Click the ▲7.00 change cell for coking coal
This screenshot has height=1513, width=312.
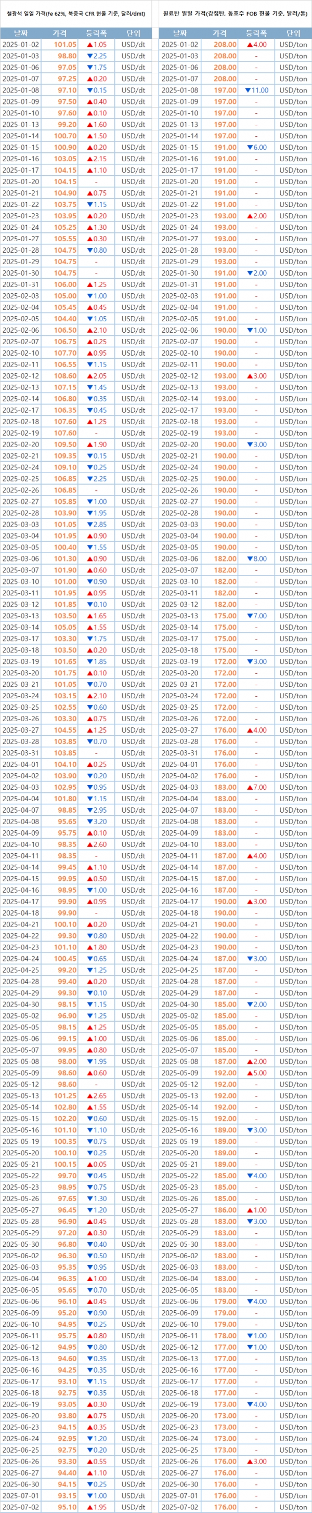click(x=256, y=787)
